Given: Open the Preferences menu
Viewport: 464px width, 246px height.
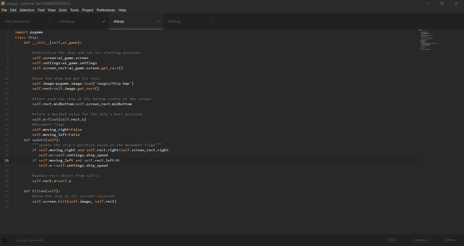Looking at the screenshot, I should click(x=106, y=10).
